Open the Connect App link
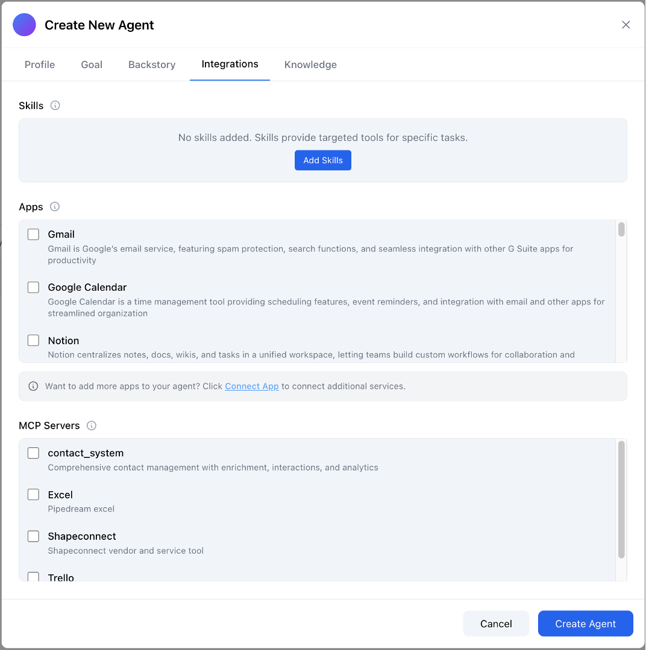 pos(252,386)
